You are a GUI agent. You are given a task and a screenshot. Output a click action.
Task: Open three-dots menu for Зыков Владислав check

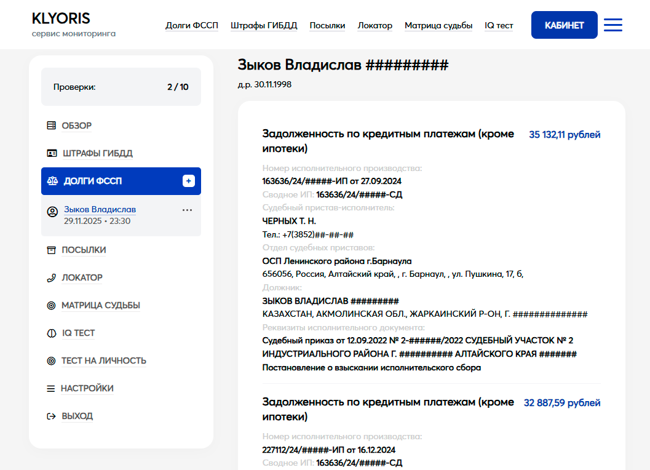pos(188,210)
